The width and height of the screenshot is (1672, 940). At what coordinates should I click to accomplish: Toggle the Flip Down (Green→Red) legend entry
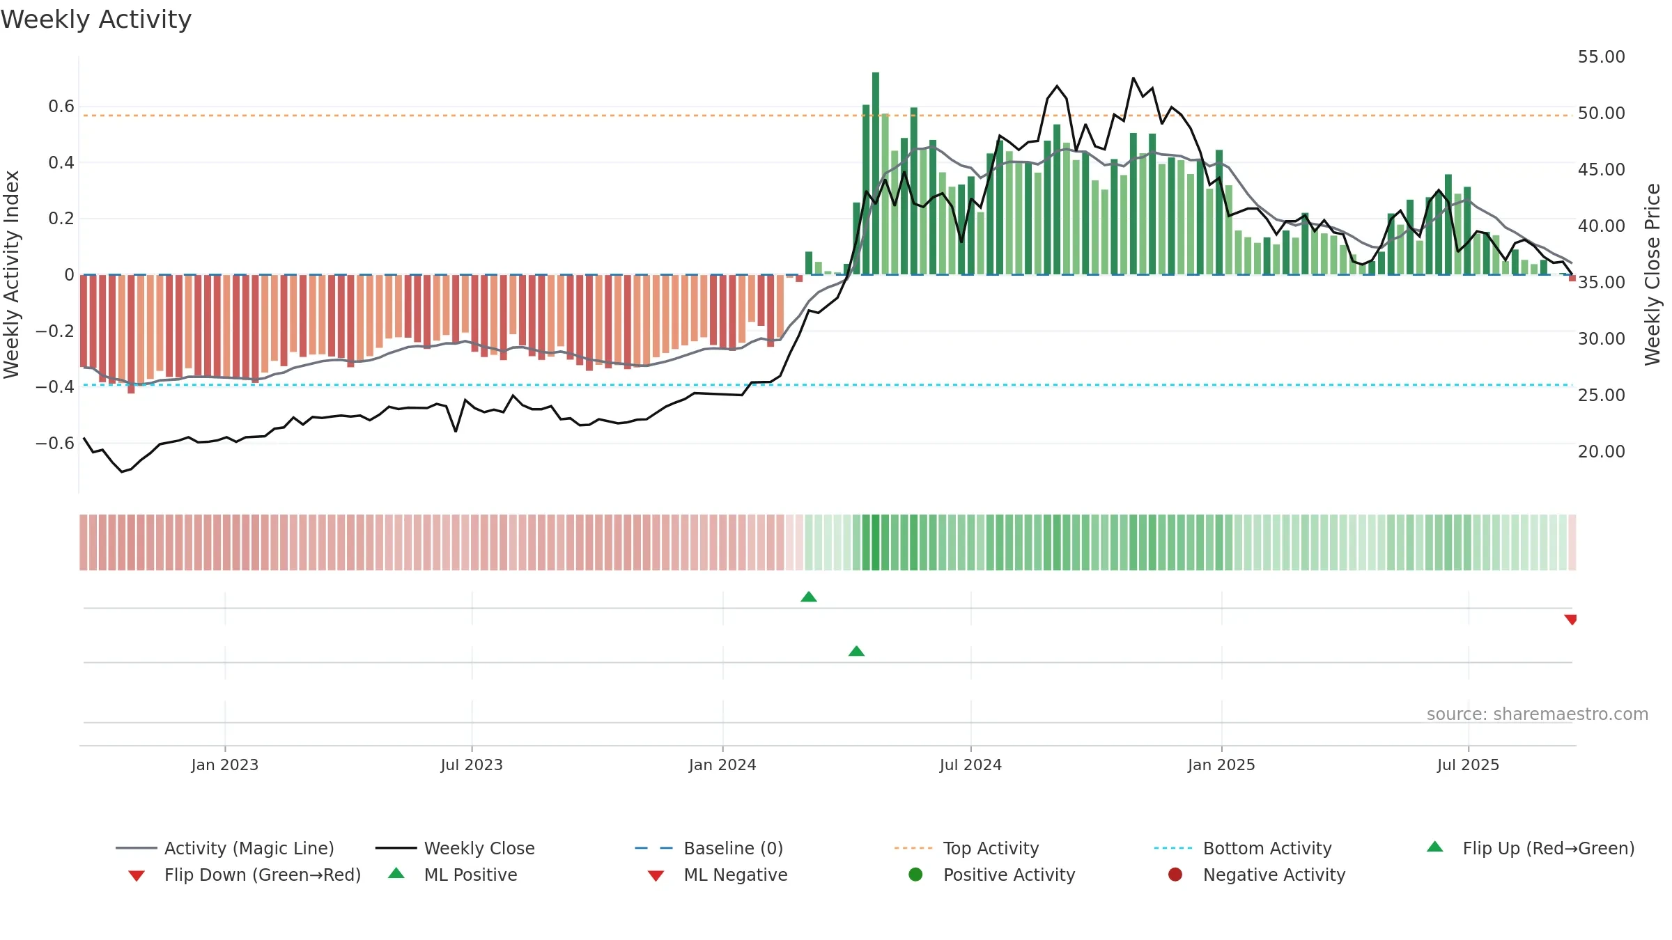[245, 875]
